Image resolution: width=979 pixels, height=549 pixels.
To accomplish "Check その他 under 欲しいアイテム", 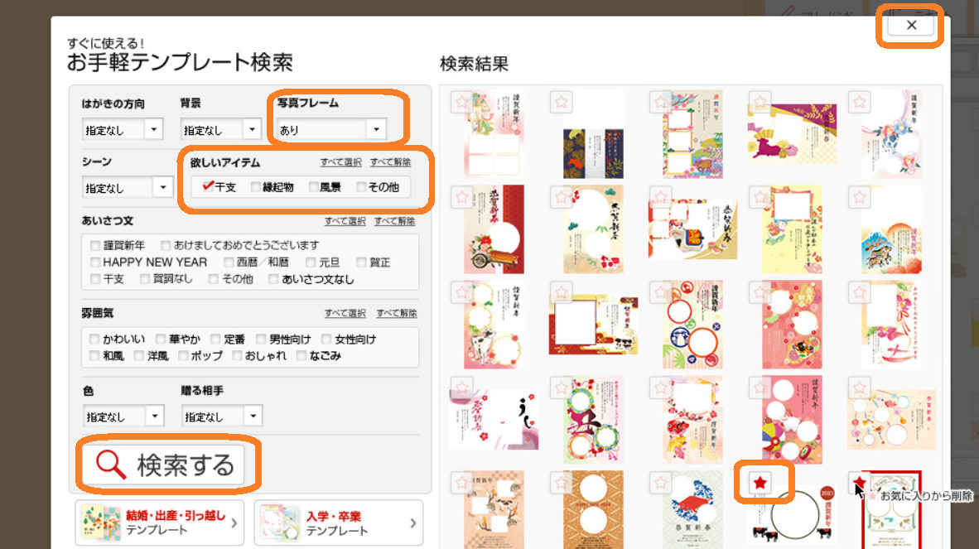I will coord(361,186).
